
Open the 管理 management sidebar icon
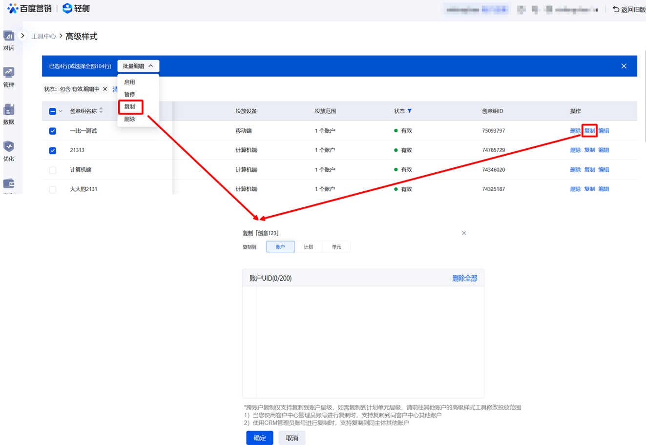point(9,73)
